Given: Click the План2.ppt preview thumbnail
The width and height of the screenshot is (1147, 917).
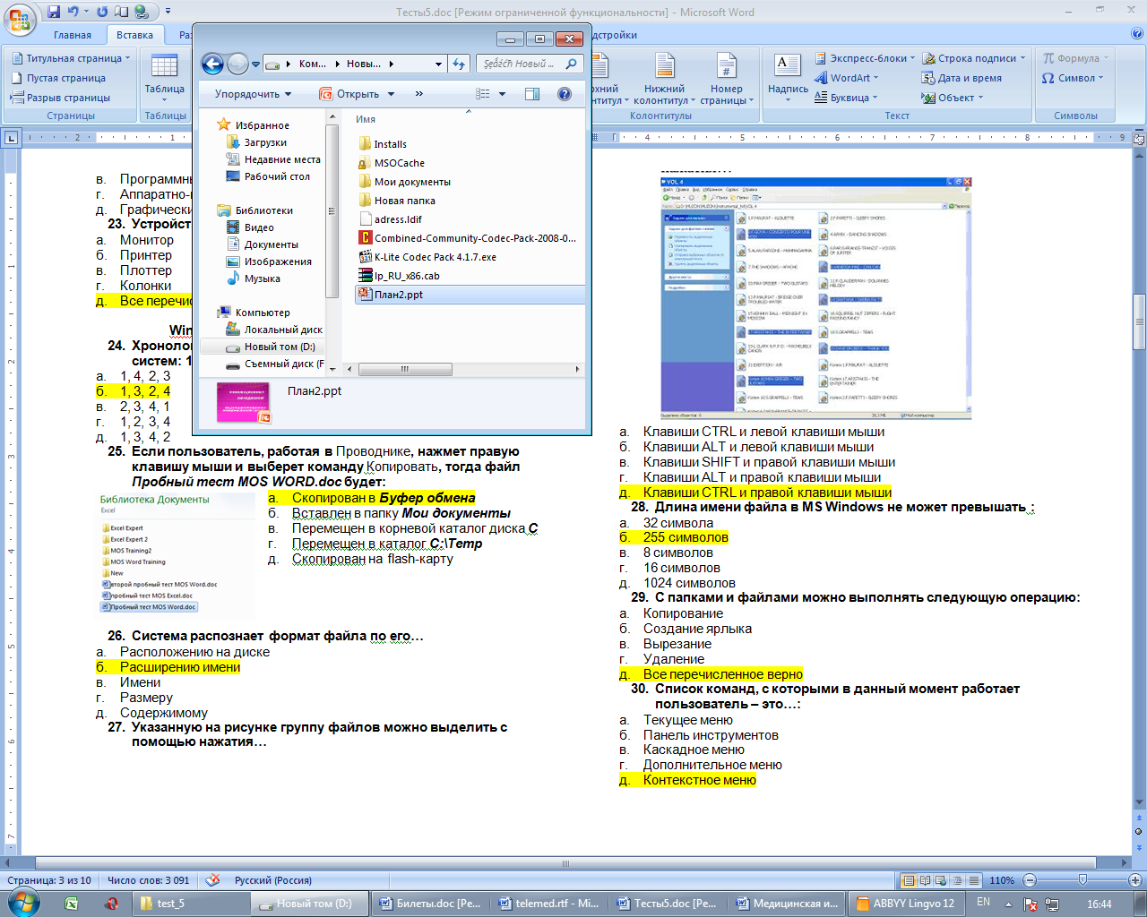Looking at the screenshot, I should tap(243, 402).
